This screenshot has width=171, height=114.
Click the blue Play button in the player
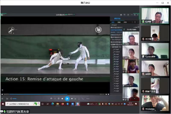[x=67, y=99]
